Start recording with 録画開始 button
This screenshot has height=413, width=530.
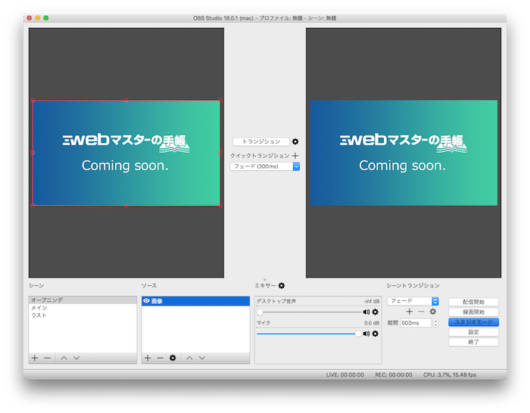coord(473,312)
